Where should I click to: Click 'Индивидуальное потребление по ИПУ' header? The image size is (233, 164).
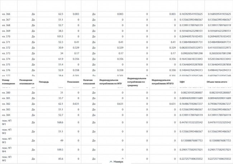click(x=110, y=82)
